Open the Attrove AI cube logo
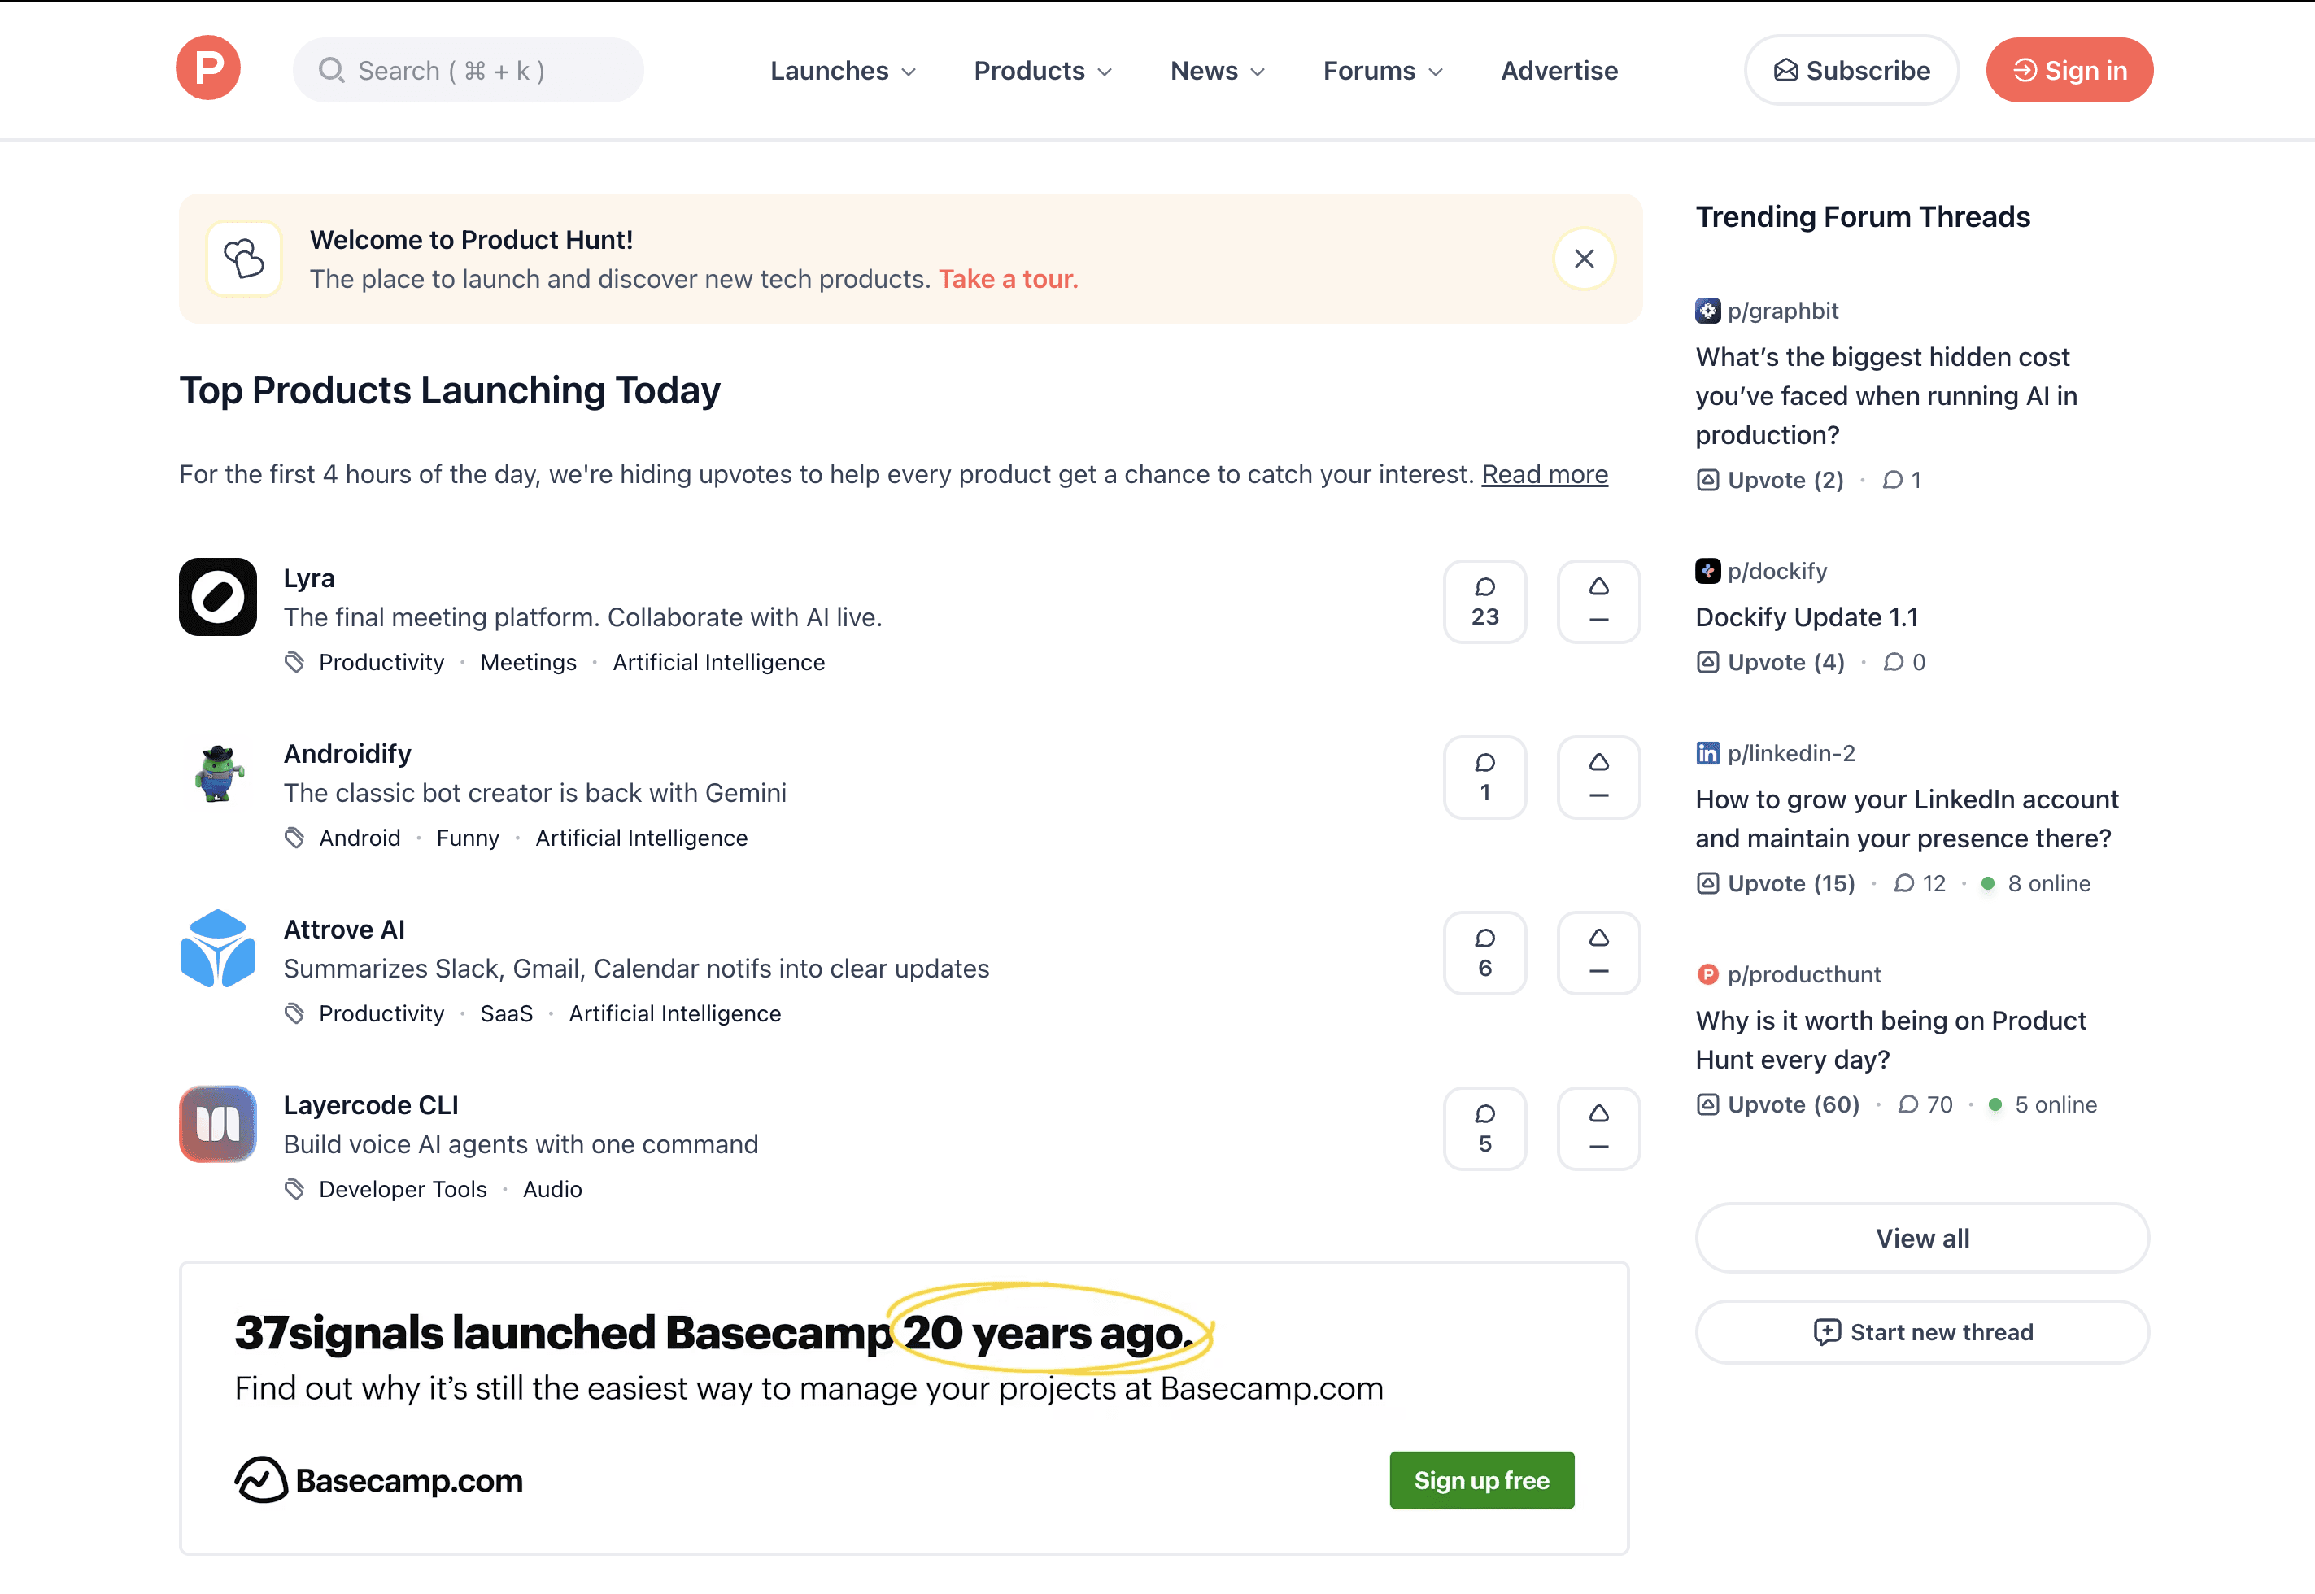This screenshot has height=1594, width=2315. click(x=218, y=947)
